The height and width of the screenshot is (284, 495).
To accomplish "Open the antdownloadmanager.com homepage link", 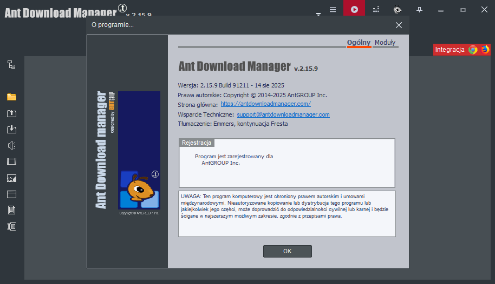I will point(265,104).
